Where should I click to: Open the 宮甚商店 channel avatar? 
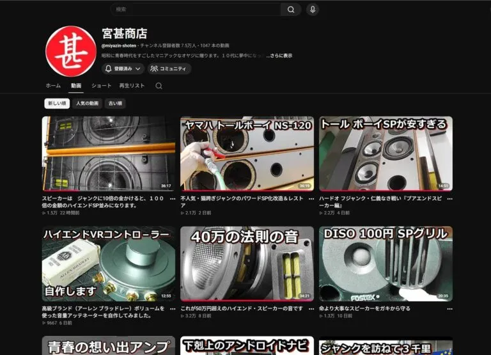pyautogui.click(x=71, y=51)
